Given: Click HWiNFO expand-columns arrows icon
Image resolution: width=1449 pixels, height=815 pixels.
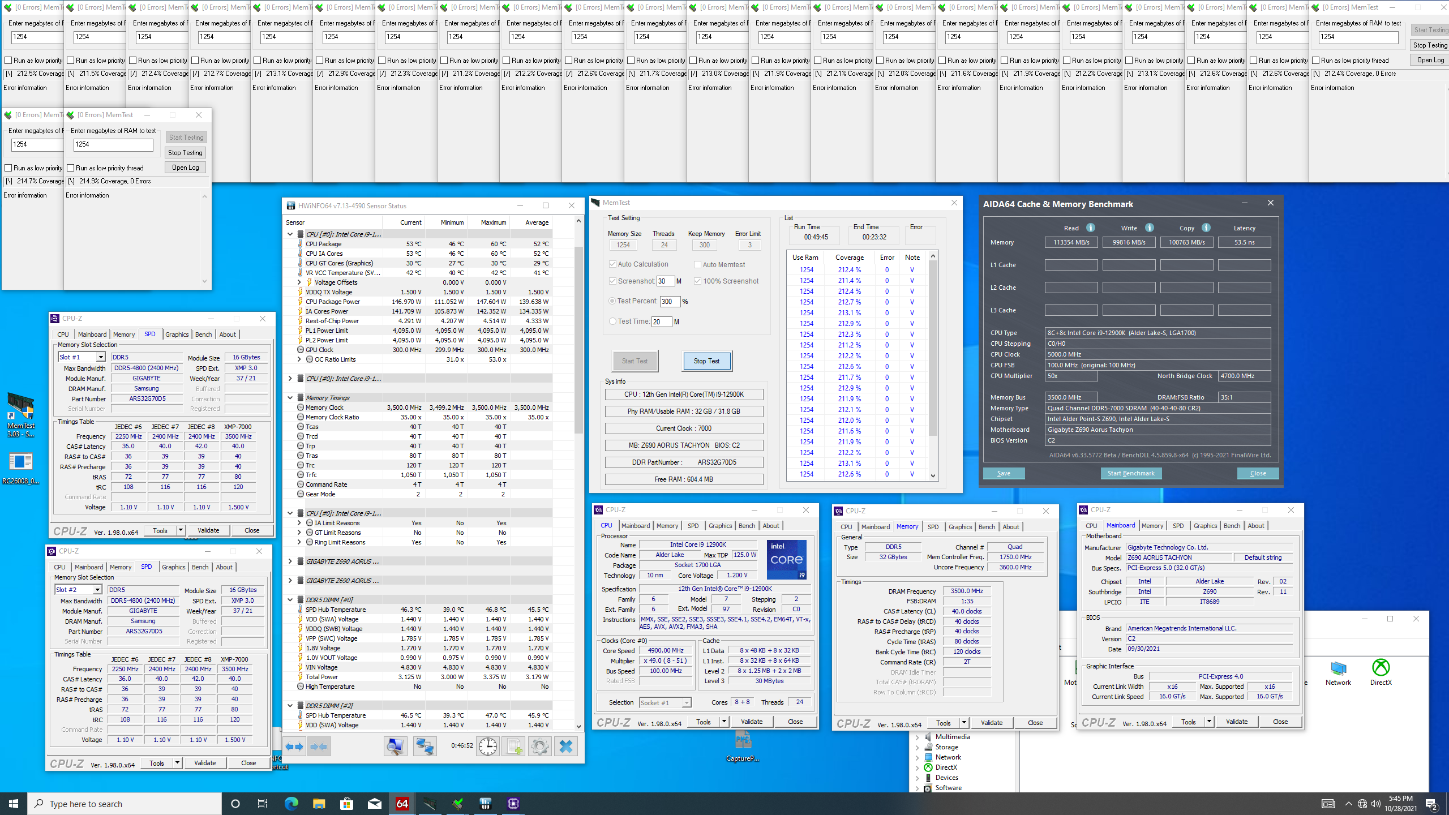Looking at the screenshot, I should tap(294, 747).
